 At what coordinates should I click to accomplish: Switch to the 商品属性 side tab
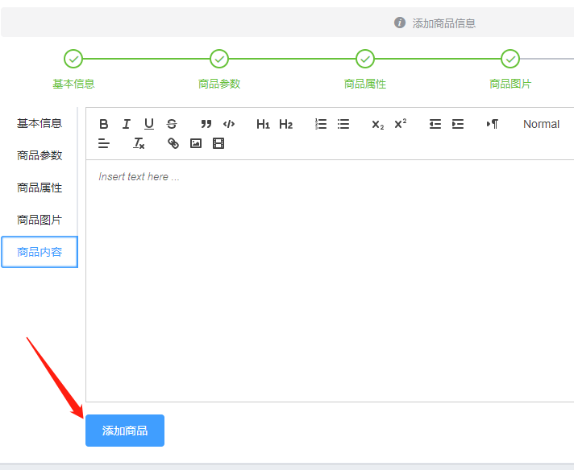(40, 188)
